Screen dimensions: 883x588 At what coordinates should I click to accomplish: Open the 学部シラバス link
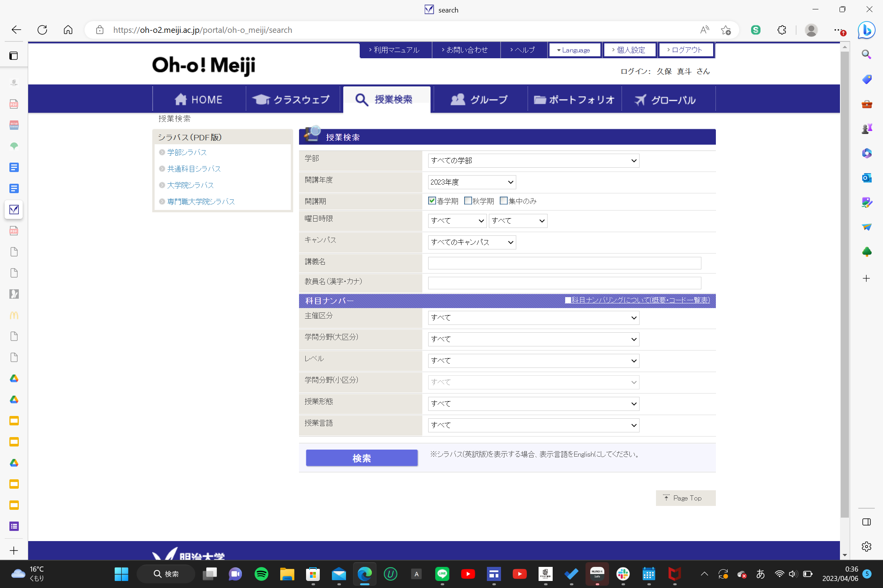(187, 152)
